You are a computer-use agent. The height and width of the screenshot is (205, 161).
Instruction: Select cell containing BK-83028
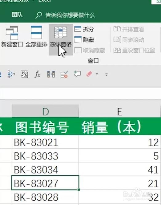click(x=45, y=197)
